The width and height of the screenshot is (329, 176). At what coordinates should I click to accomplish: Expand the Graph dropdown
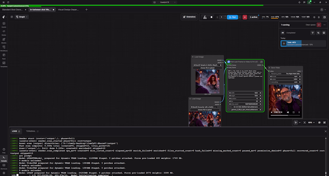22,17
